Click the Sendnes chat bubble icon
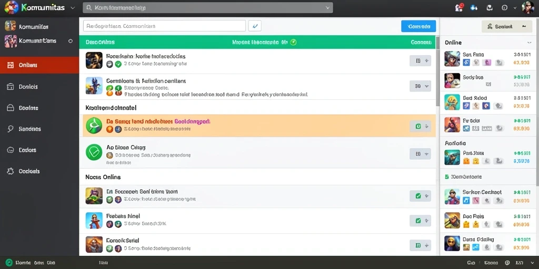The image size is (539, 269). (11, 129)
